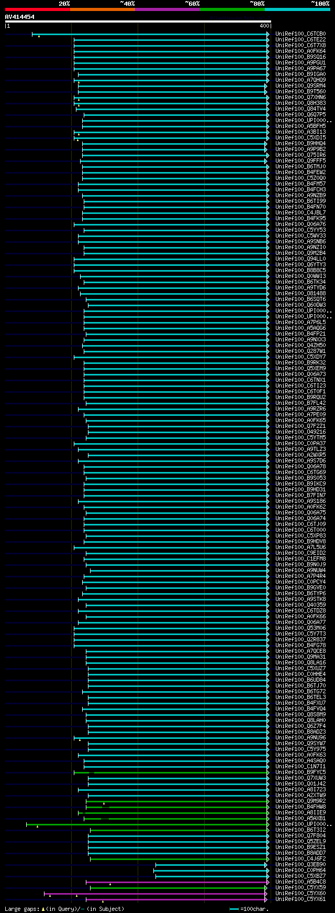Open hit UniRef100_Q9SRM4
This screenshot has height=913, width=335.
pyautogui.click(x=300, y=86)
